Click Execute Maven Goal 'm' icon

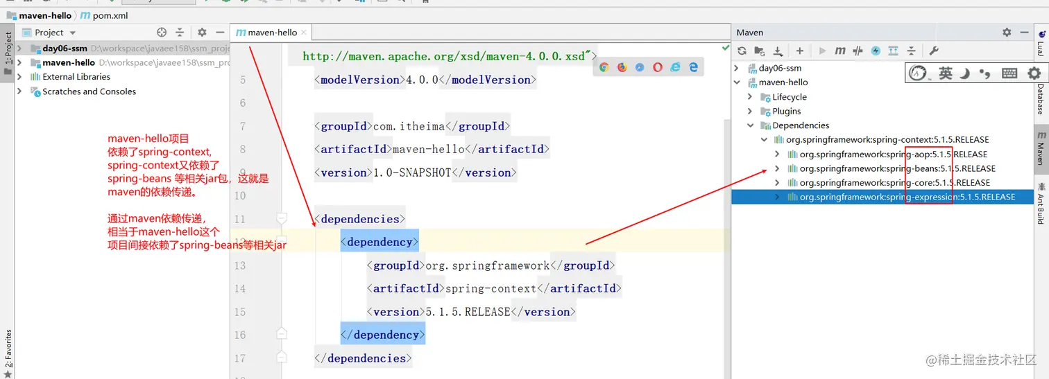[x=840, y=51]
